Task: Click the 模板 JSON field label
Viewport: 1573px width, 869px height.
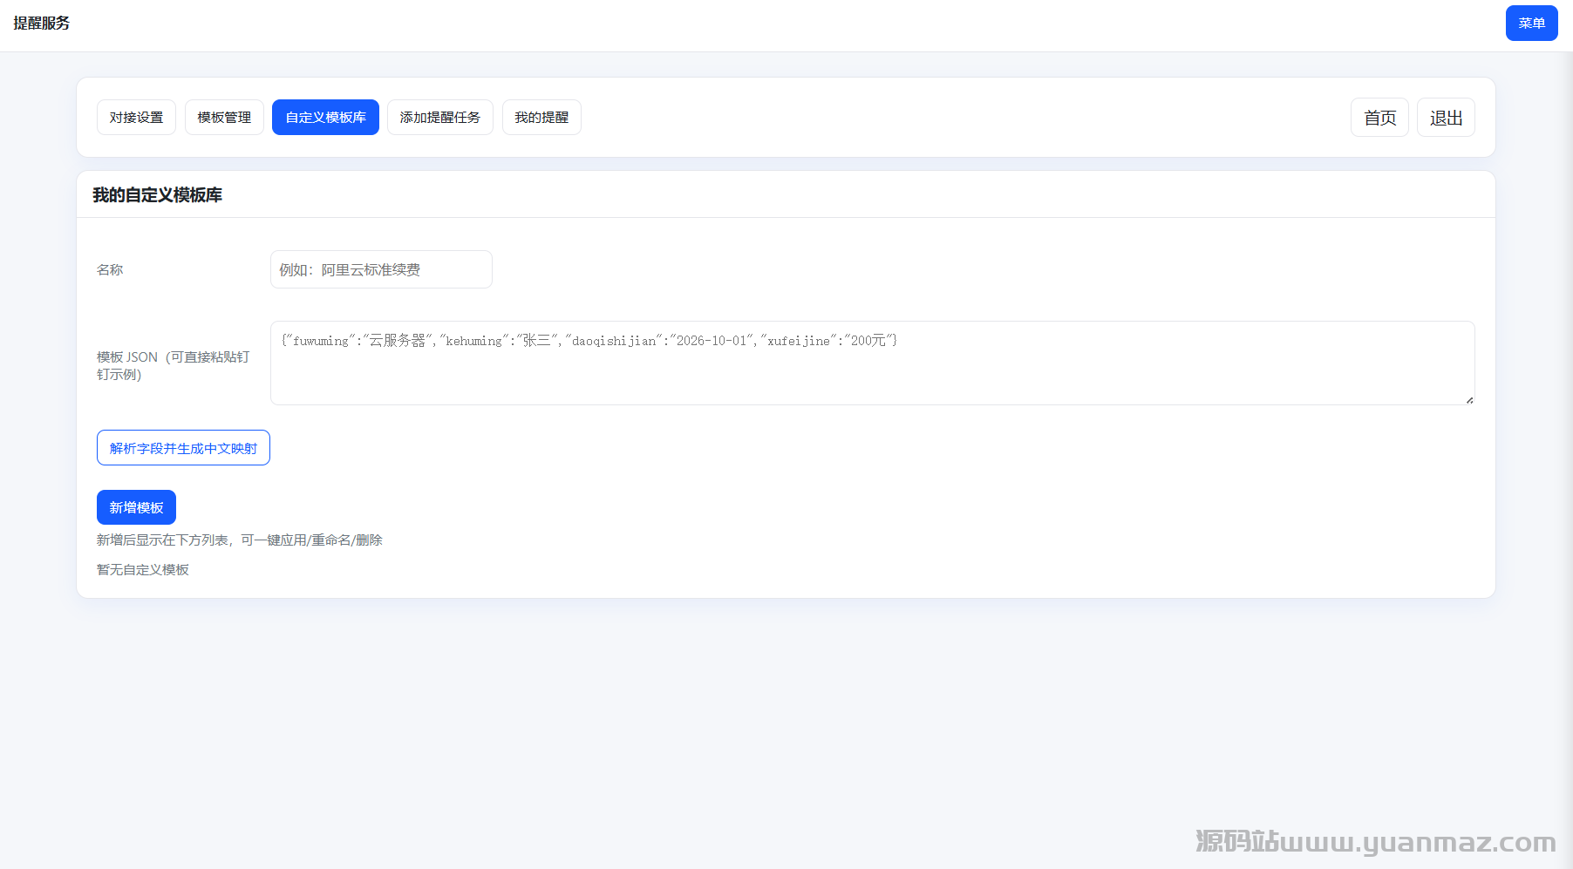Action: 173,366
